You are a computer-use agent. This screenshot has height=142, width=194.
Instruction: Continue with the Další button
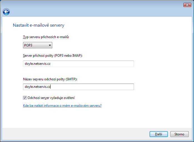[x=159, y=134]
